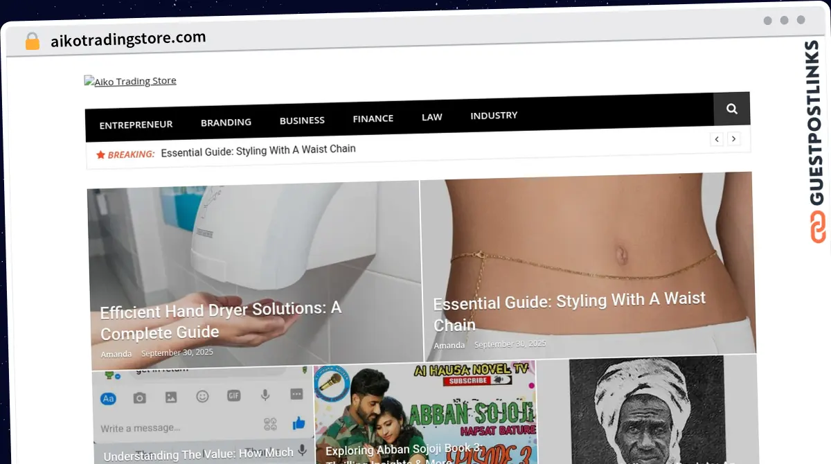Click September 30, 2025 date under hand dryer

click(x=177, y=353)
